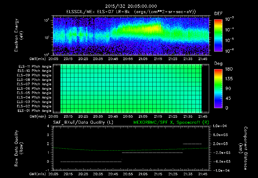This screenshot has width=258, height=178.
Task: Click the 135 value on Deg scale
Action: click(229, 79)
